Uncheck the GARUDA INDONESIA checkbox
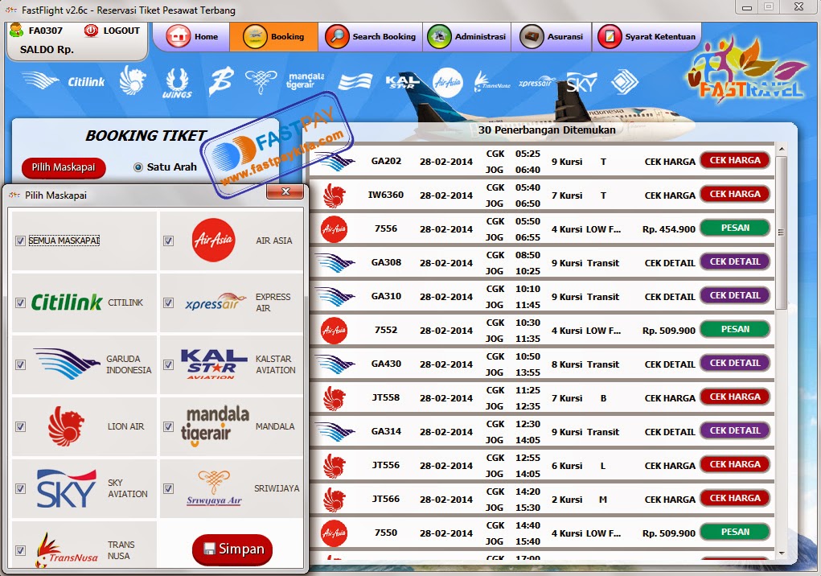 tap(20, 364)
